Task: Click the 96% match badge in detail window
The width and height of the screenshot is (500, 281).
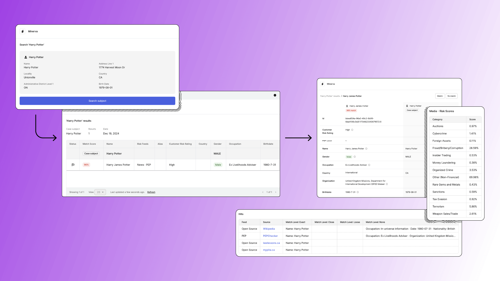Action: [351, 111]
